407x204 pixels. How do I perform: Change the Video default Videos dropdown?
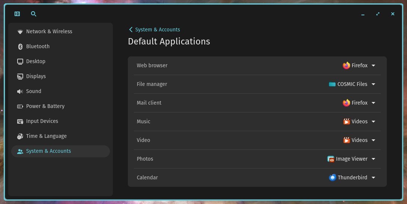pos(359,140)
